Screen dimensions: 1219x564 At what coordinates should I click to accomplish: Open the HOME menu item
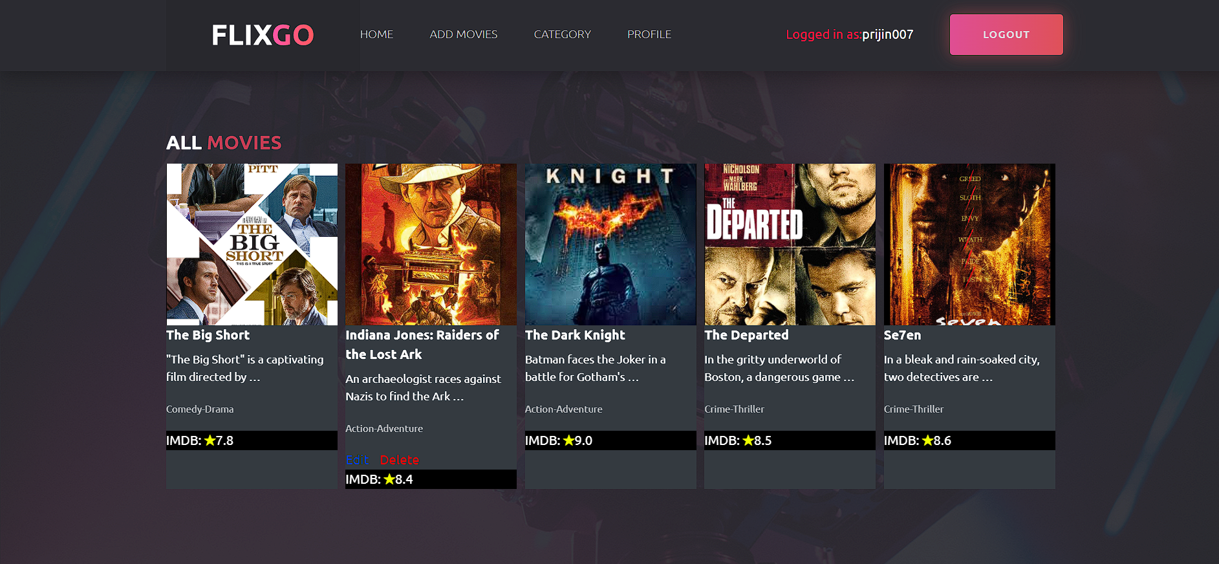click(376, 34)
